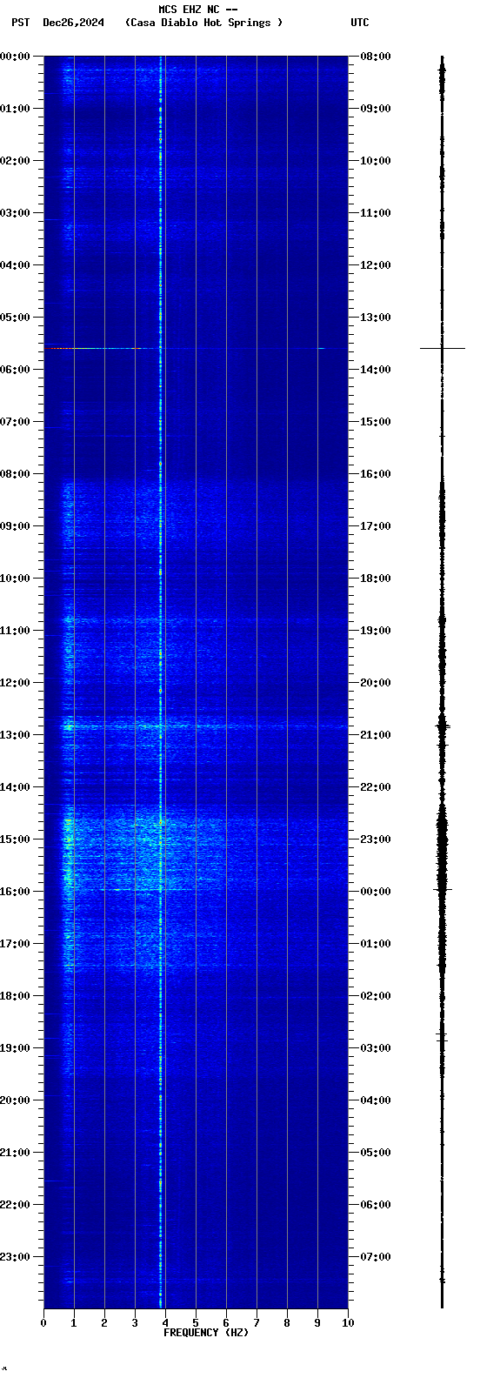
Task: Select the 10 tick on the frequency axis
Action: coord(348,1323)
